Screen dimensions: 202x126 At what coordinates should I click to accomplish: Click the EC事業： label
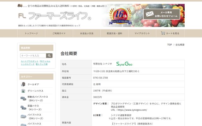tap(98, 115)
